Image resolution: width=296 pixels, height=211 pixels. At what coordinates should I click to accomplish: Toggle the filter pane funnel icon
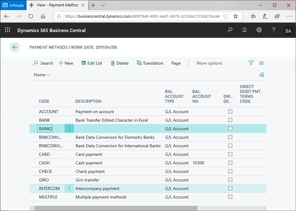coord(251,63)
